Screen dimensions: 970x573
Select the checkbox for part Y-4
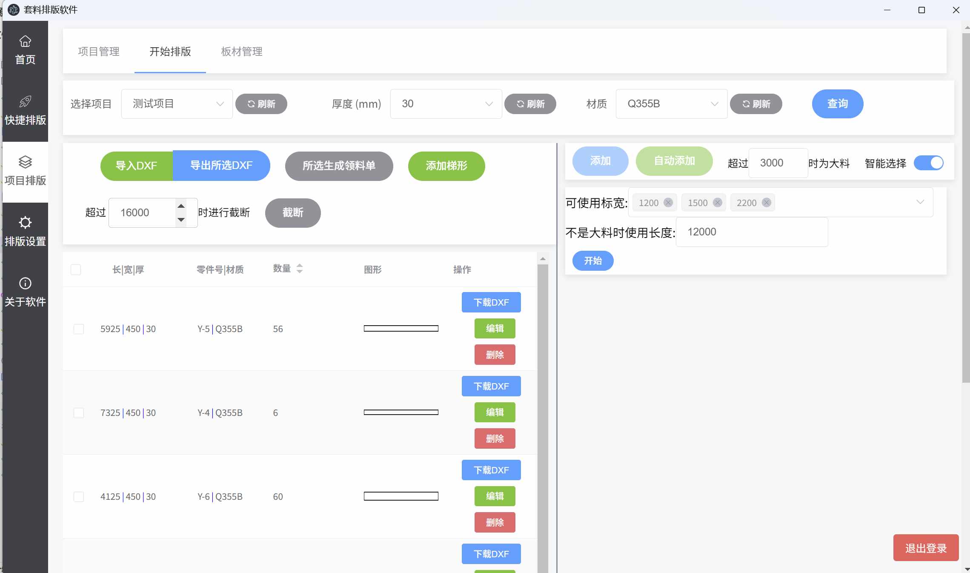pyautogui.click(x=79, y=413)
